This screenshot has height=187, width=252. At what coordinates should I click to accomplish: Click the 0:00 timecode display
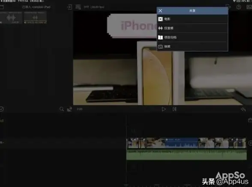pyautogui.click(x=80, y=109)
